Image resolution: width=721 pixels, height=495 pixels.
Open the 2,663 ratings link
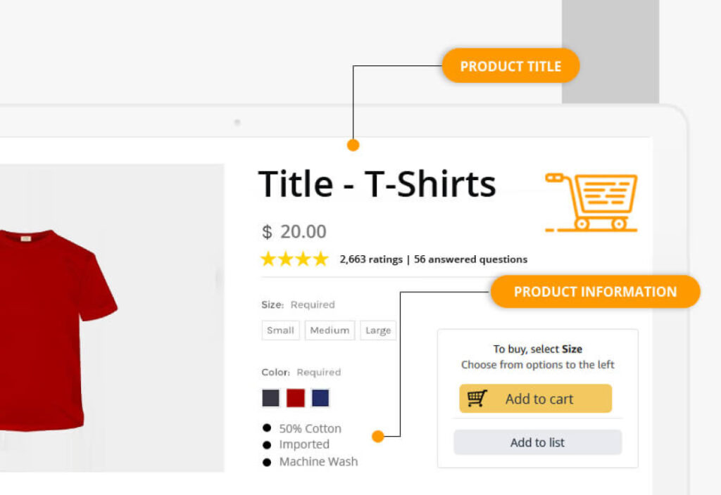click(x=370, y=259)
